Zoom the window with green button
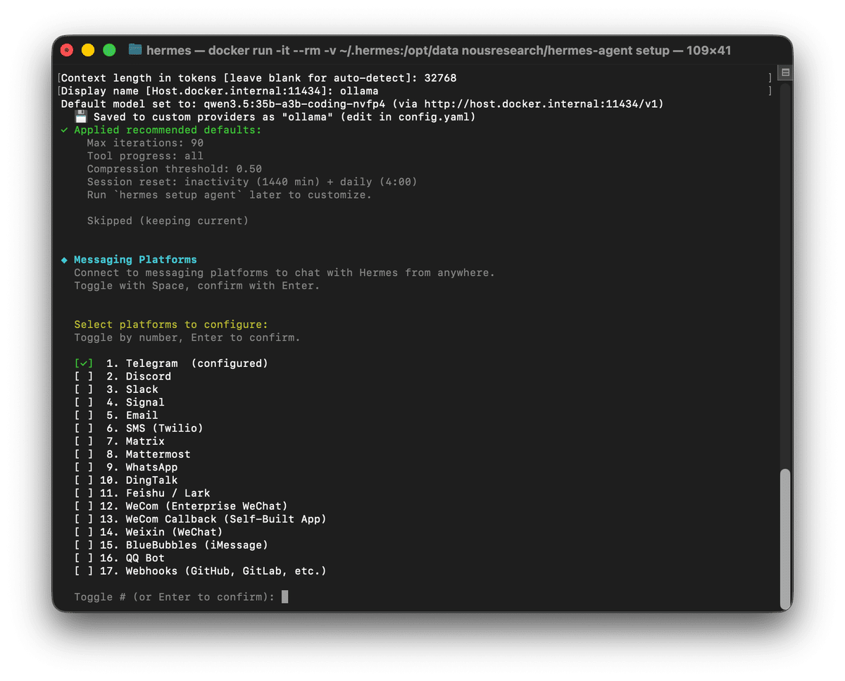845x681 pixels. pos(109,50)
